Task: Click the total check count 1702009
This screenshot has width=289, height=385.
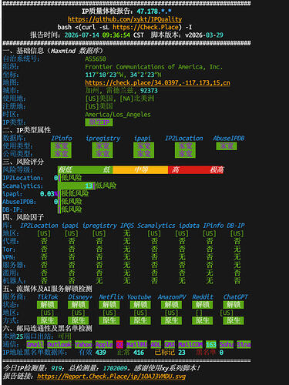Action: 115,368
